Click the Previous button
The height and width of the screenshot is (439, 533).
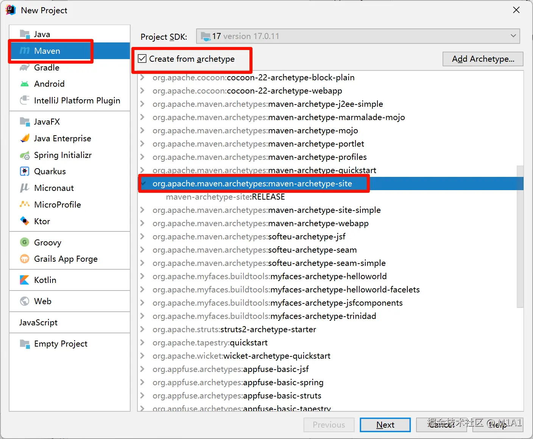[x=329, y=425]
